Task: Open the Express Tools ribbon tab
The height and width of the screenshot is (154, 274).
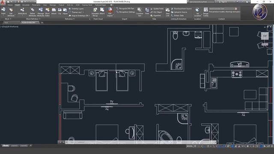Action: (87, 5)
